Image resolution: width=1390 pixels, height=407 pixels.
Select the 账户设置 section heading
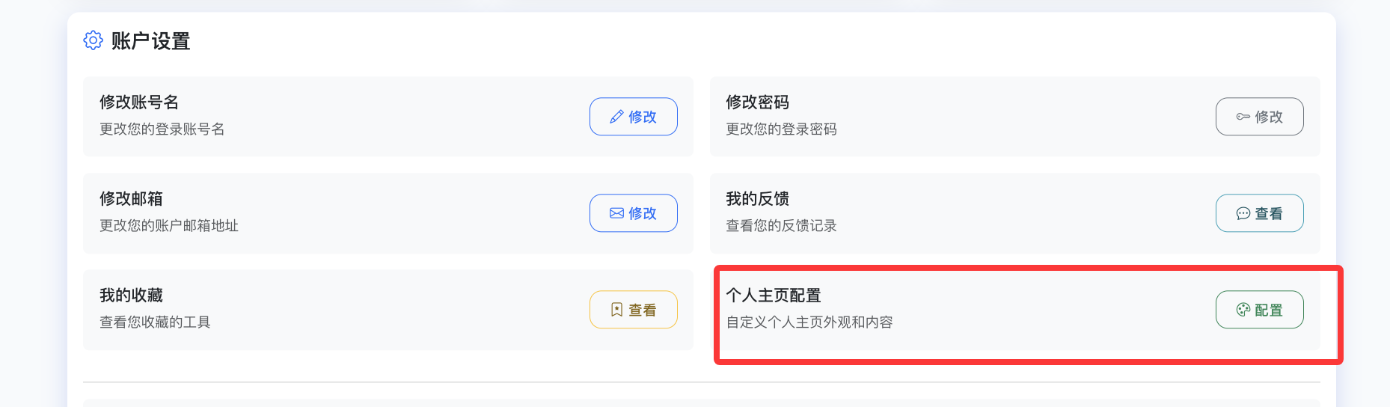[150, 41]
